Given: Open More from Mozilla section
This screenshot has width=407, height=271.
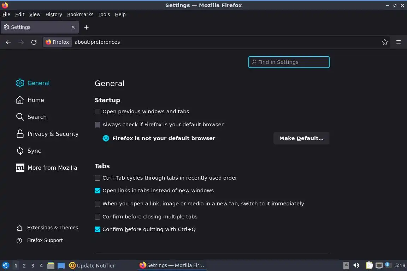Looking at the screenshot, I should click(47, 168).
